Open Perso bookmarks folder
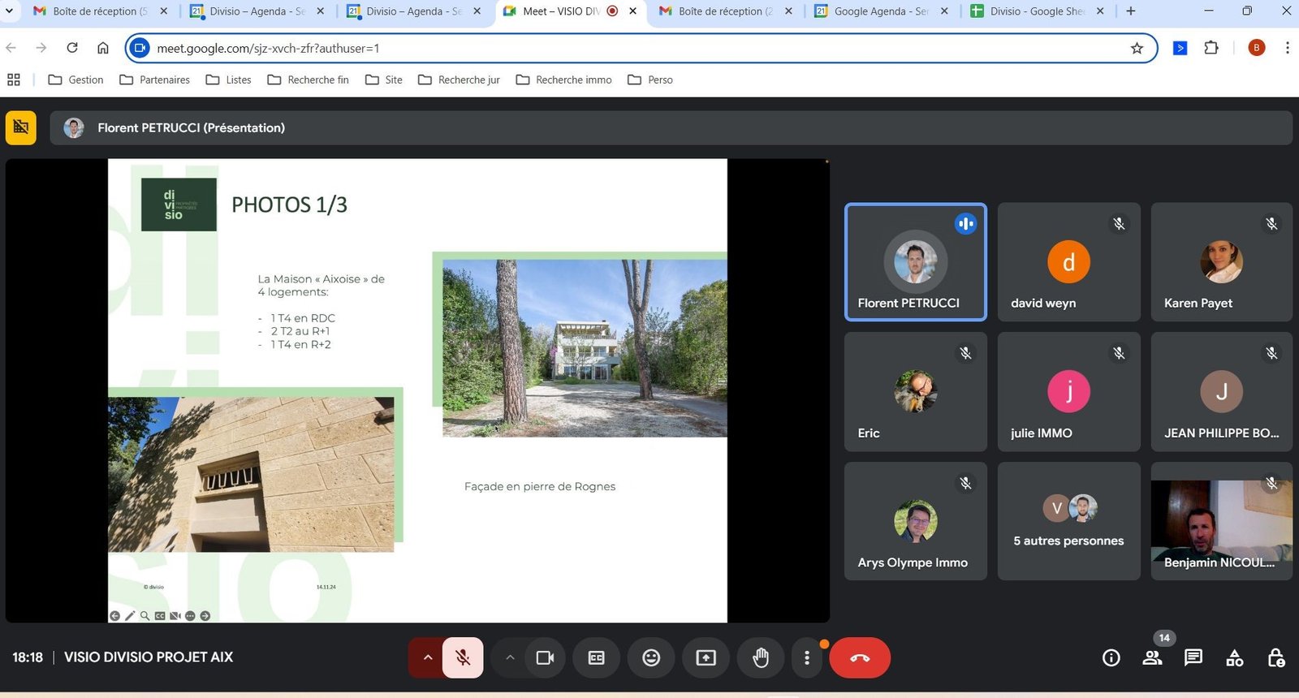 tap(649, 80)
